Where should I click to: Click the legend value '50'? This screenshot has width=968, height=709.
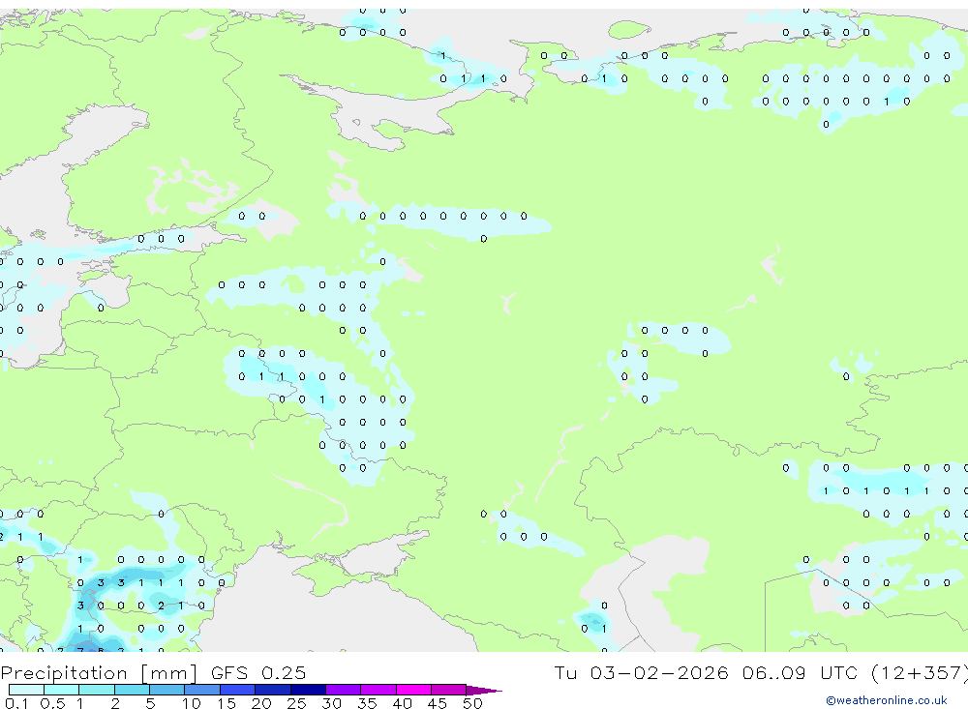pyautogui.click(x=473, y=703)
